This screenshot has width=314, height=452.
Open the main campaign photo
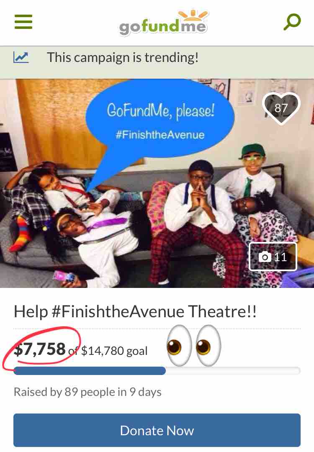pyautogui.click(x=157, y=183)
